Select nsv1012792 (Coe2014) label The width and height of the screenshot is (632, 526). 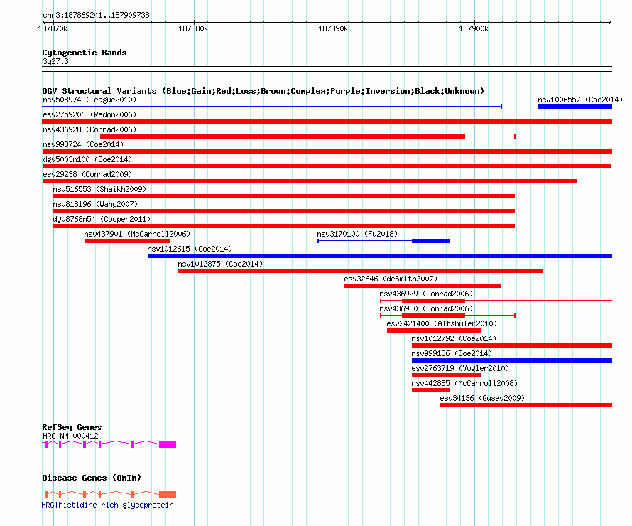click(x=454, y=338)
